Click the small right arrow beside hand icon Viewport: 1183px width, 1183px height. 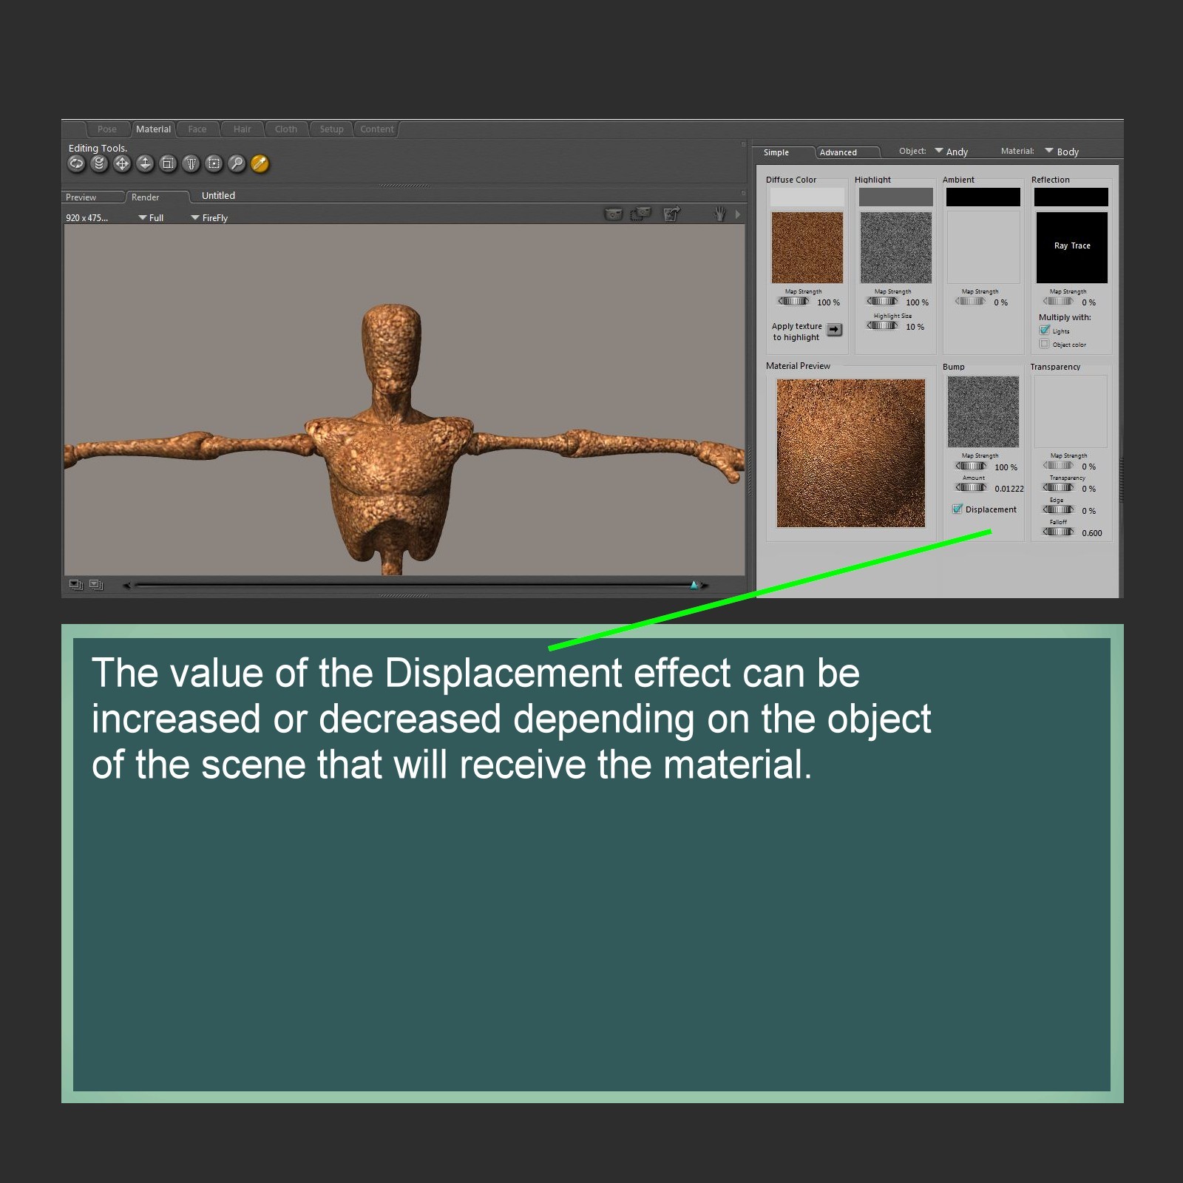(737, 214)
